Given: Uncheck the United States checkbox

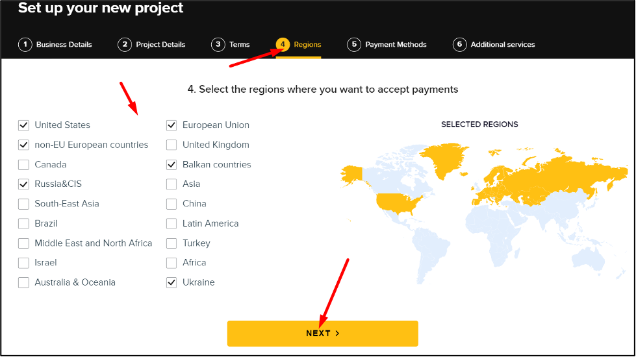Looking at the screenshot, I should (x=23, y=125).
